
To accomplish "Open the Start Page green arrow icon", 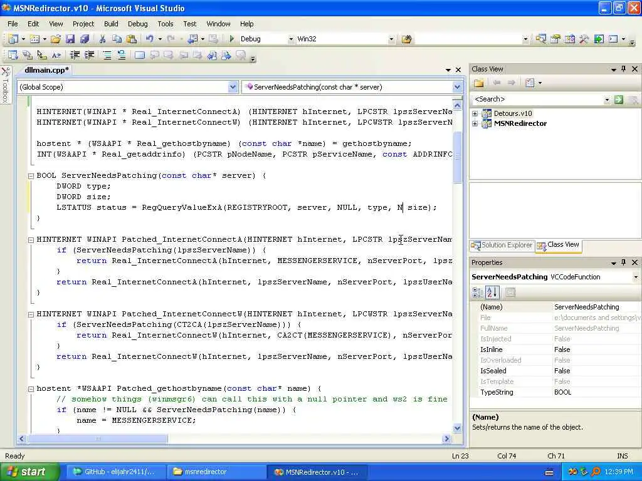I will pos(599,39).
